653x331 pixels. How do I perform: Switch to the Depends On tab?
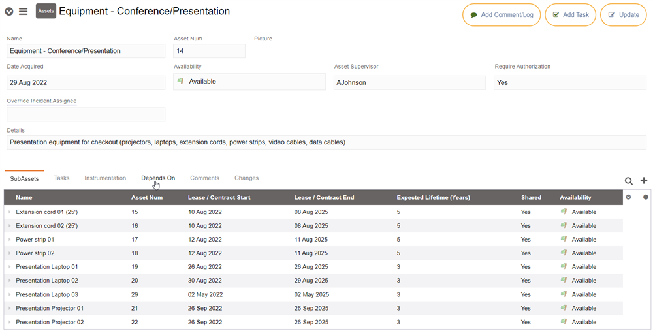coord(158,178)
